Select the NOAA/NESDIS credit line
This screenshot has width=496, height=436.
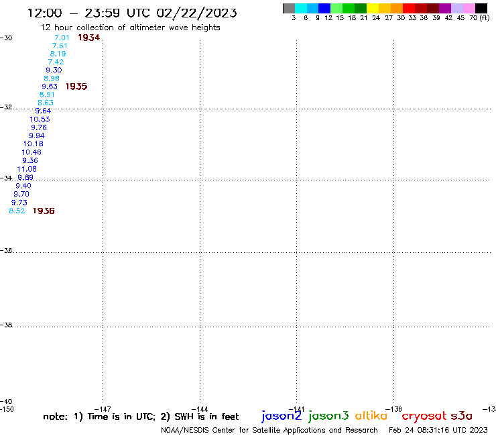click(269, 431)
